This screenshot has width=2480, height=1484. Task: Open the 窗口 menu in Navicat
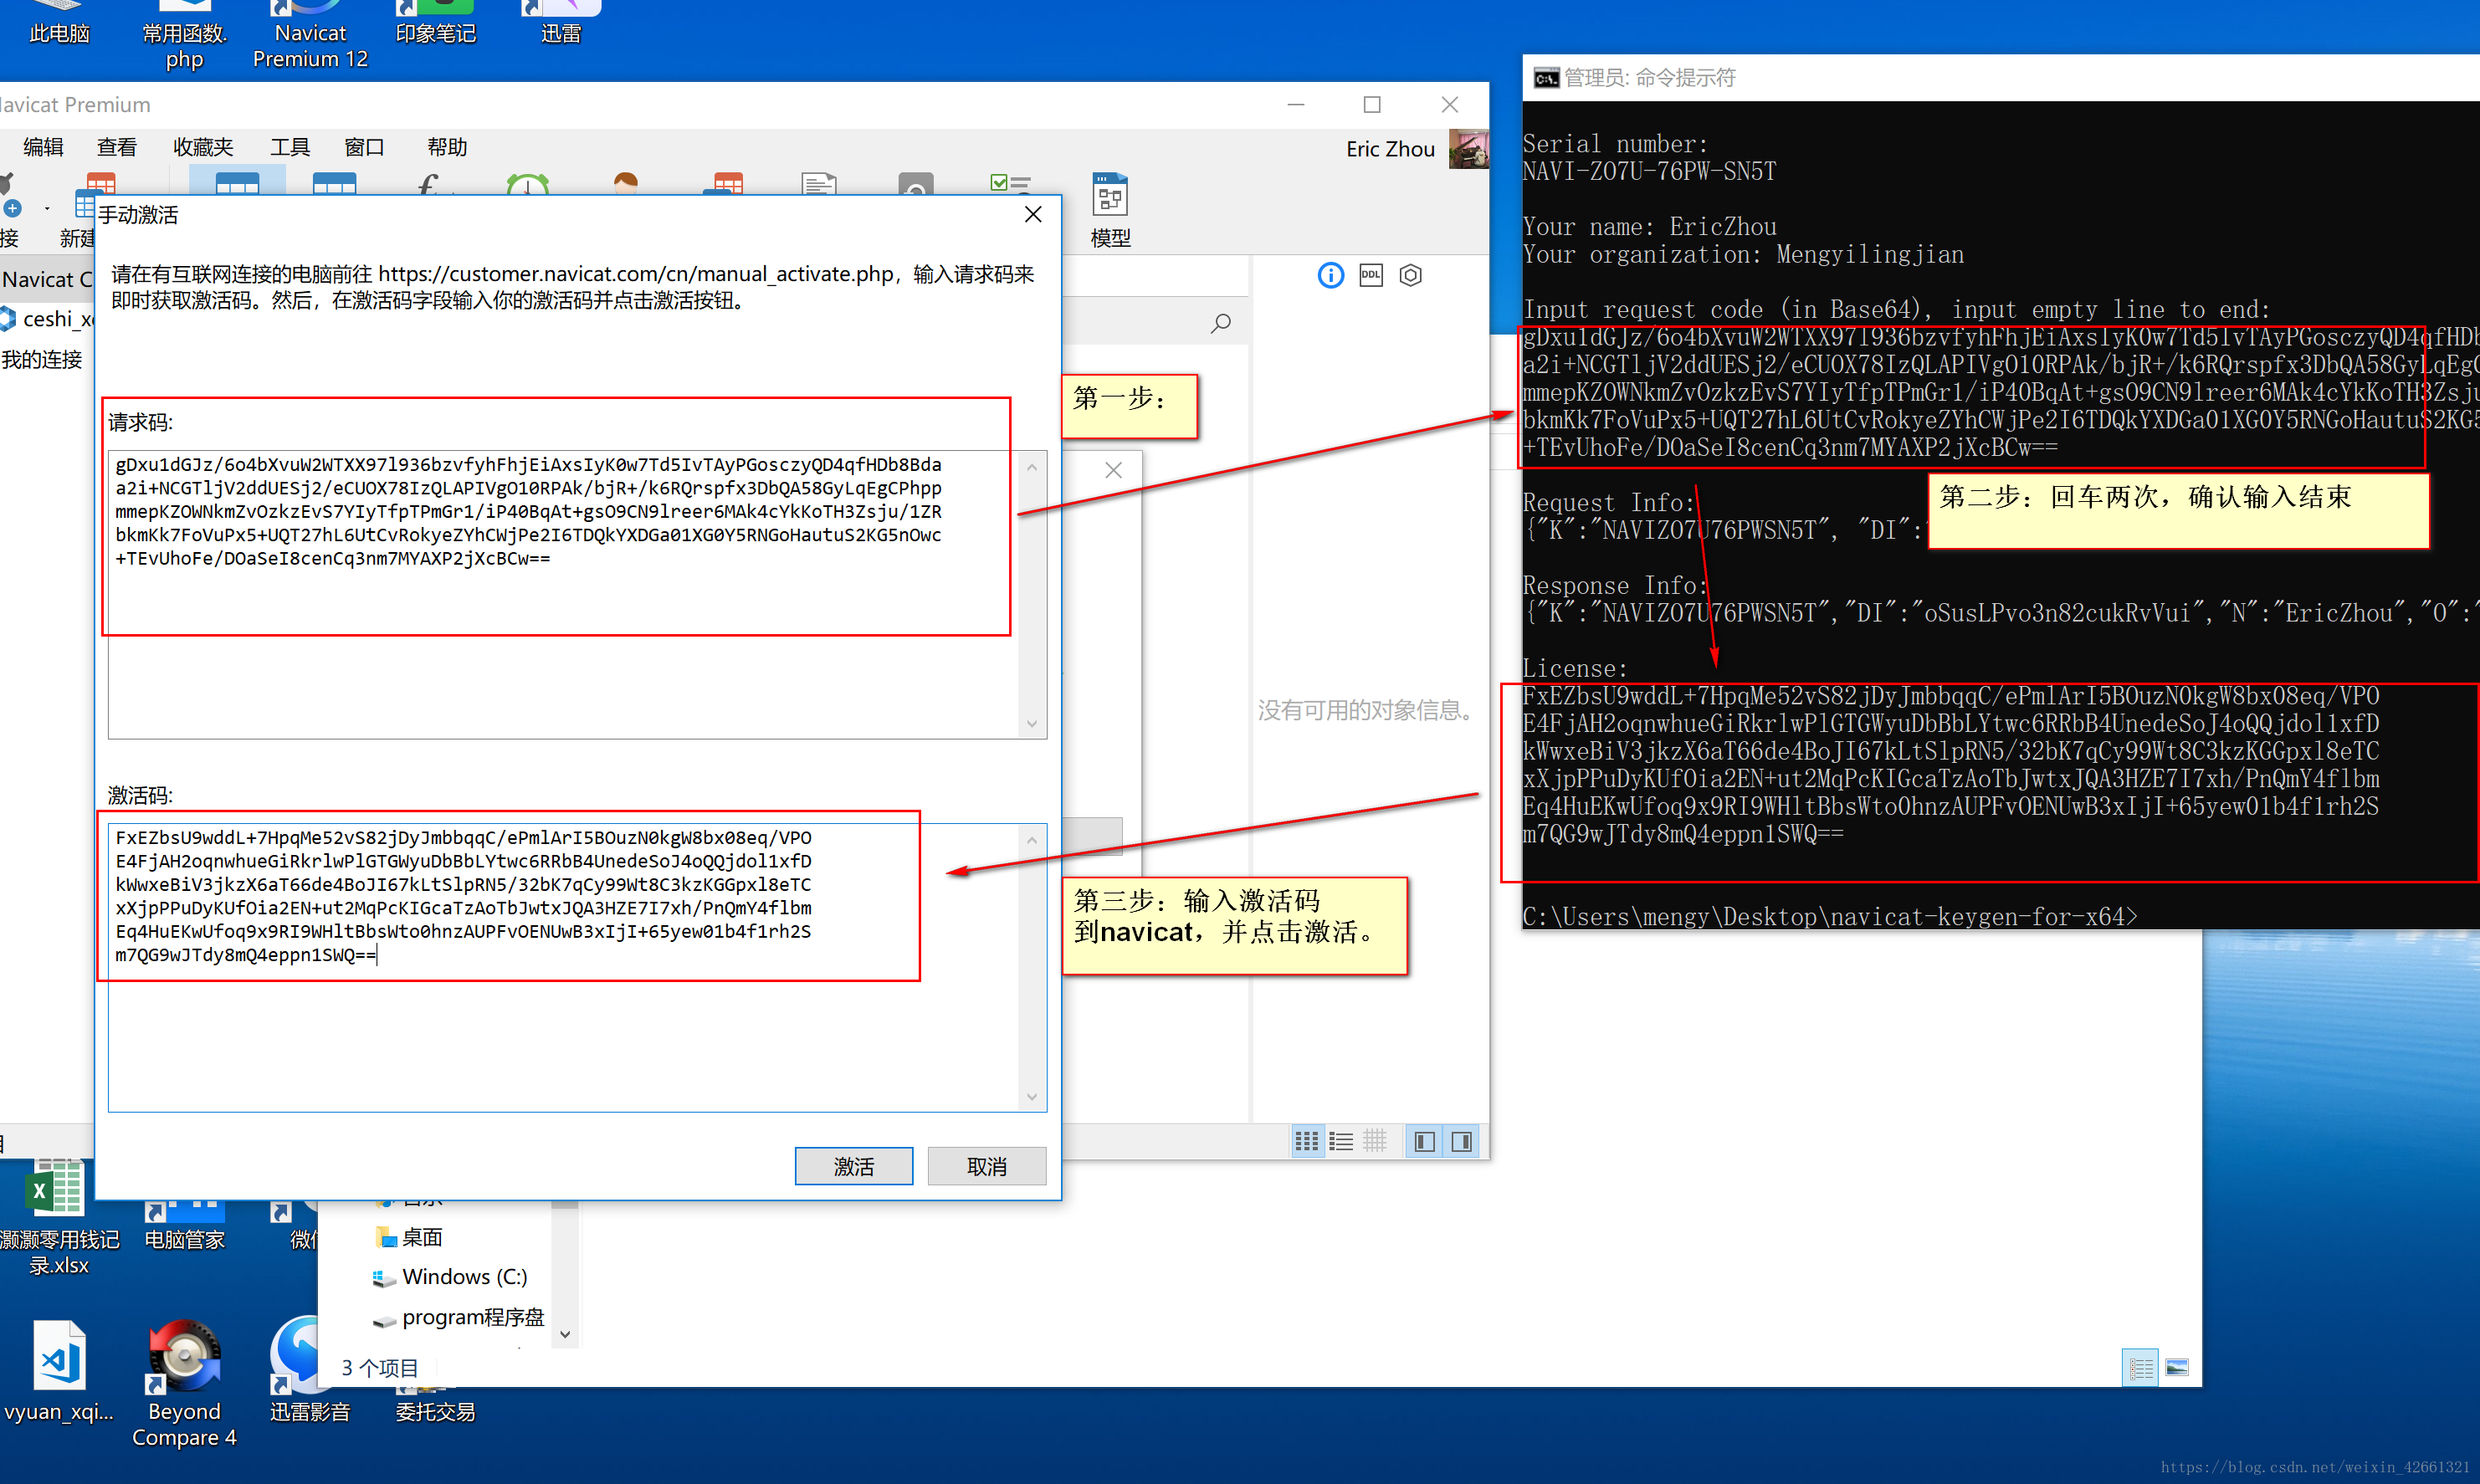click(364, 147)
